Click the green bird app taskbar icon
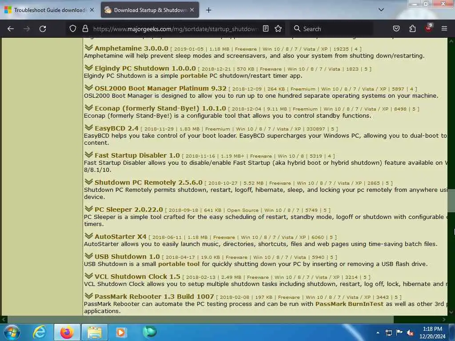This screenshot has width=455, height=341. click(150, 332)
